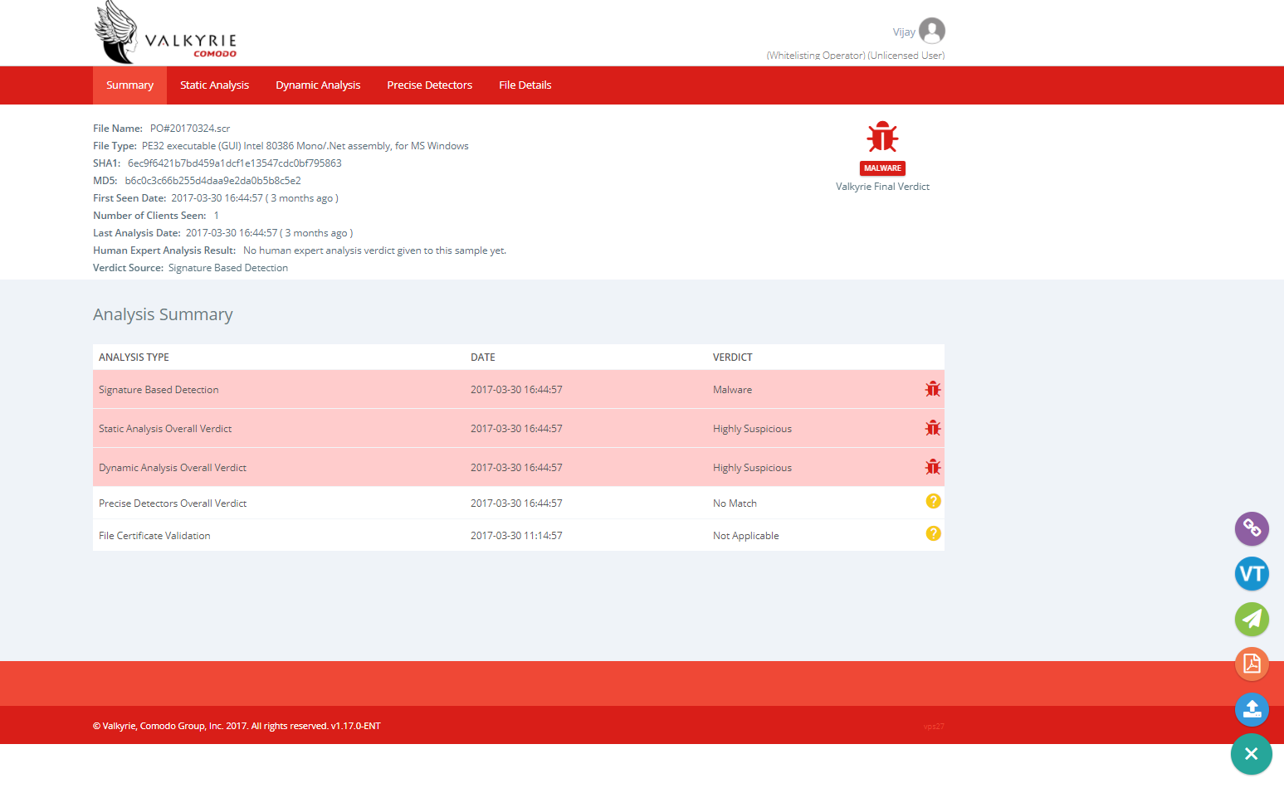This screenshot has width=1284, height=788.
Task: Click the Whitelisting Operator role text
Action: [816, 56]
